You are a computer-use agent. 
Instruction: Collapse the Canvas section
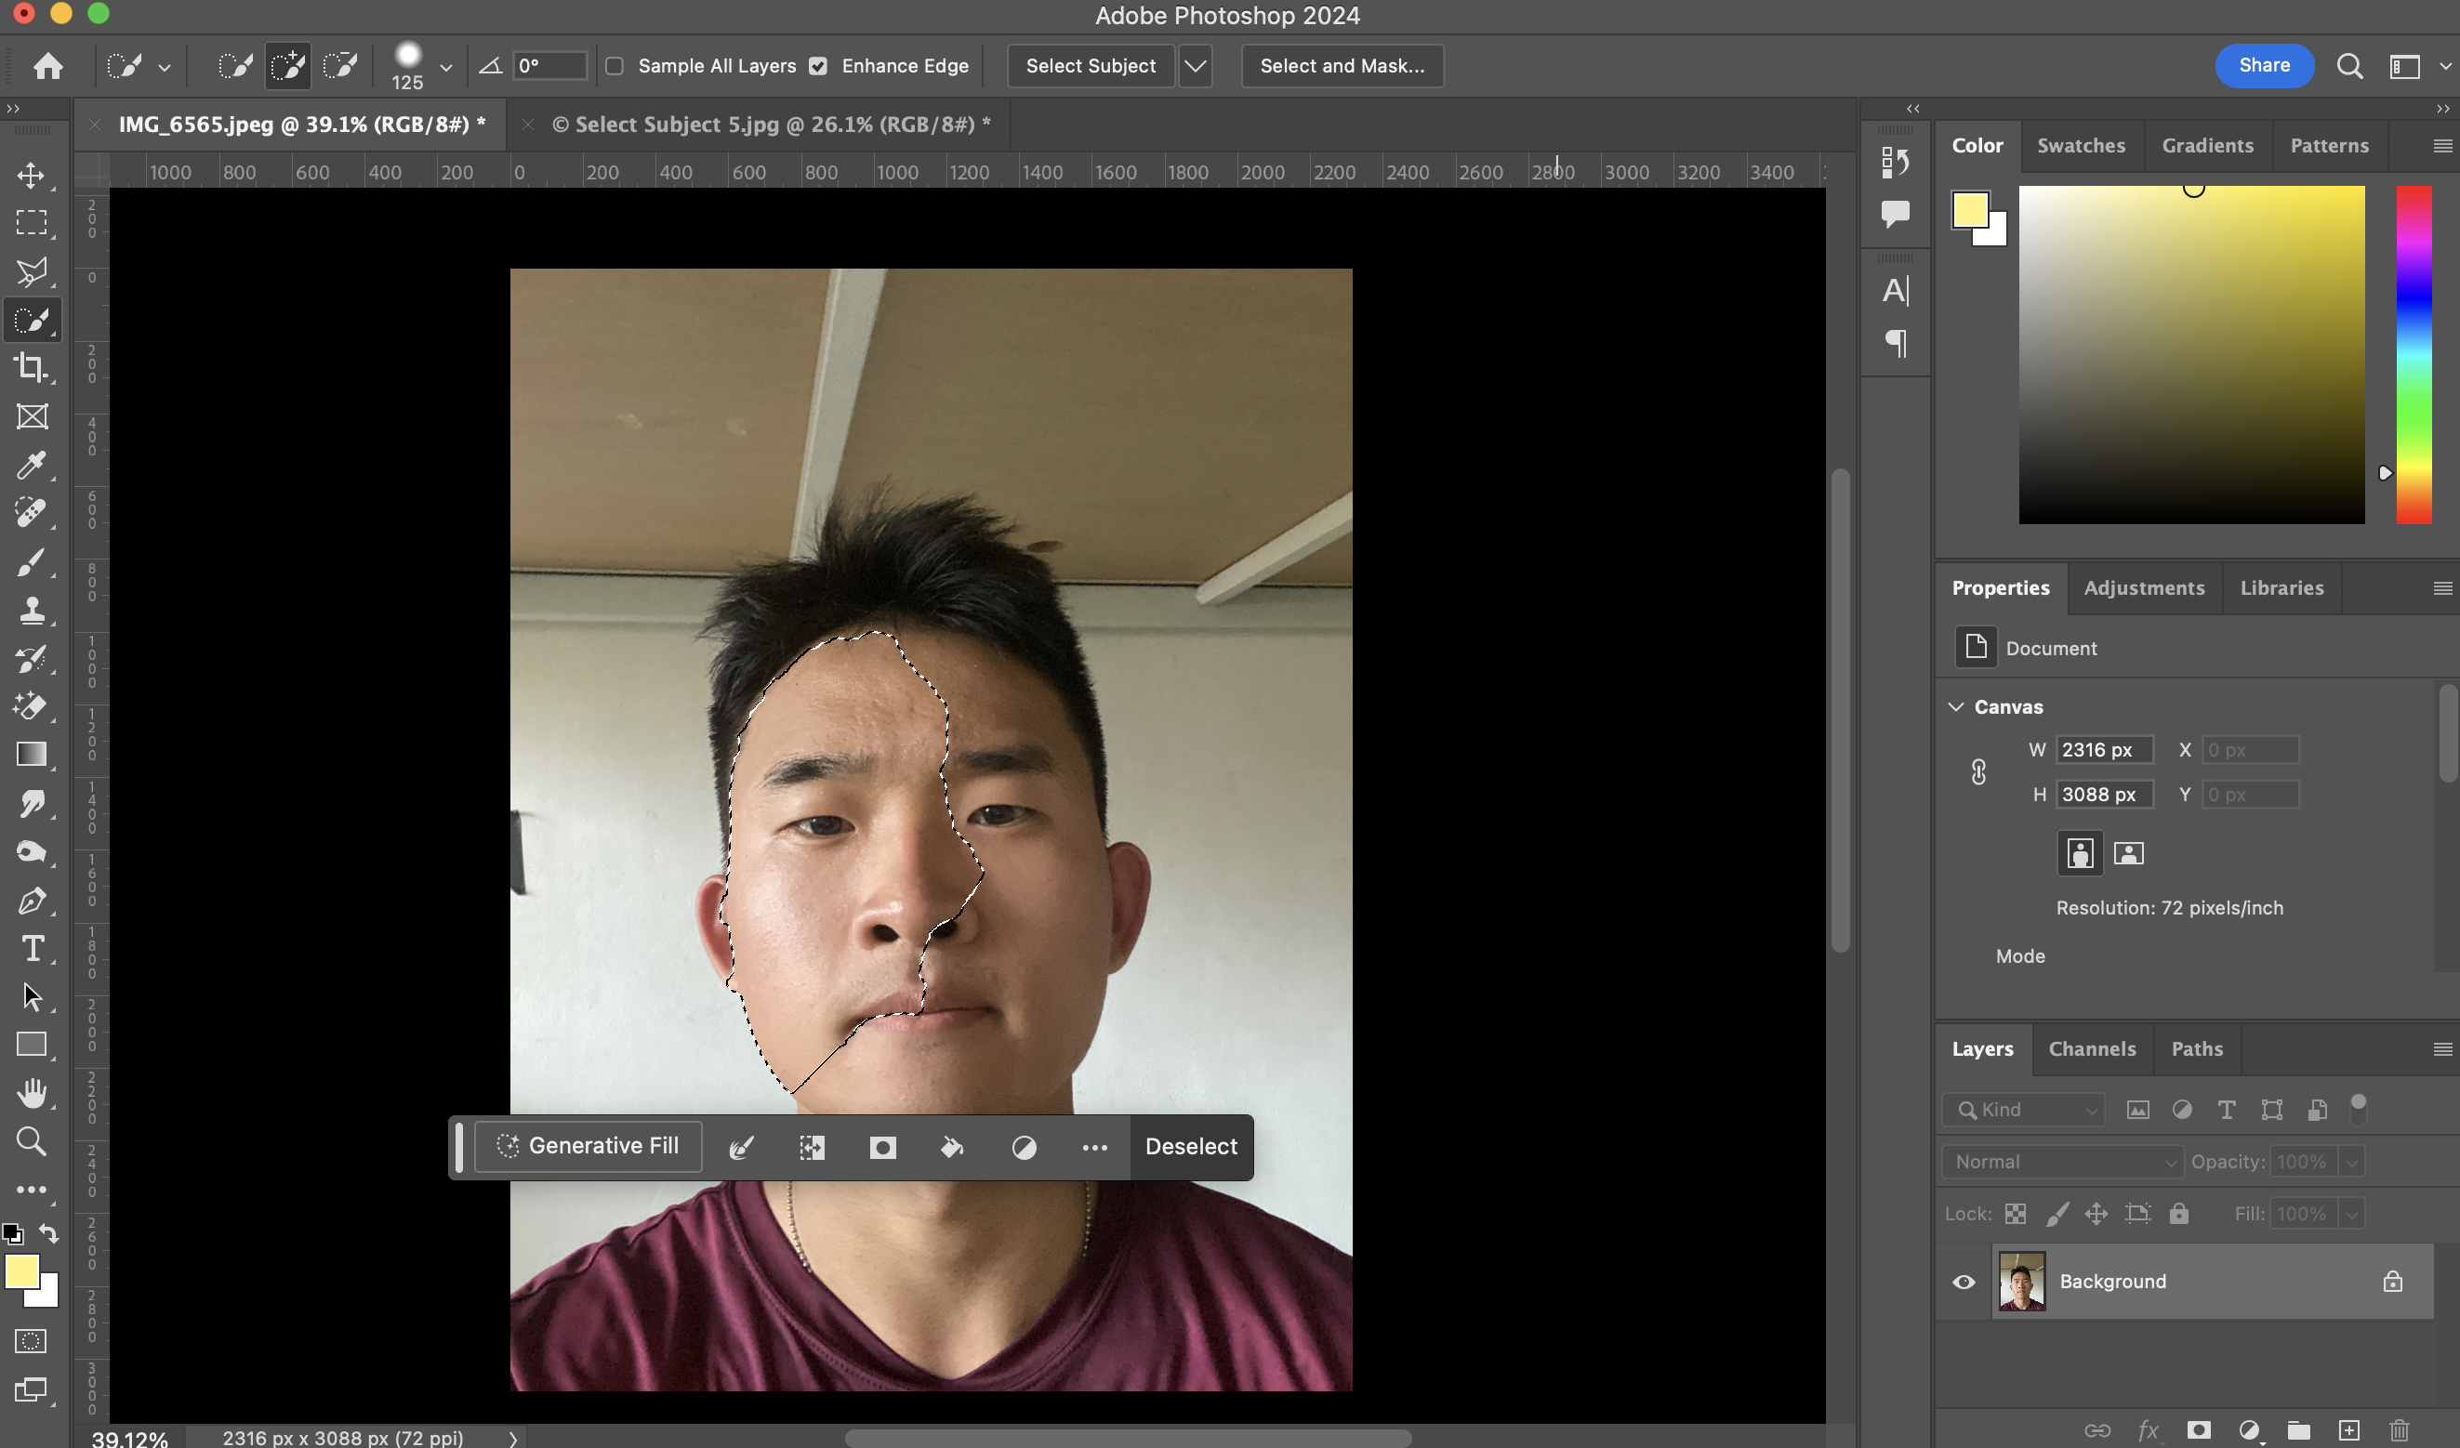[1956, 706]
